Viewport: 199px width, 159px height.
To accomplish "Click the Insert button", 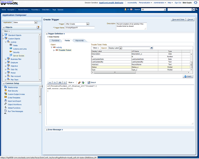I will [187, 76].
